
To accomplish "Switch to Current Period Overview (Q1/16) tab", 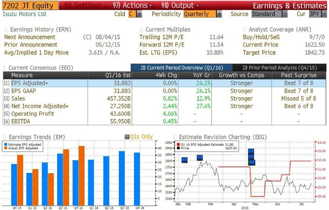I will click(x=181, y=67).
